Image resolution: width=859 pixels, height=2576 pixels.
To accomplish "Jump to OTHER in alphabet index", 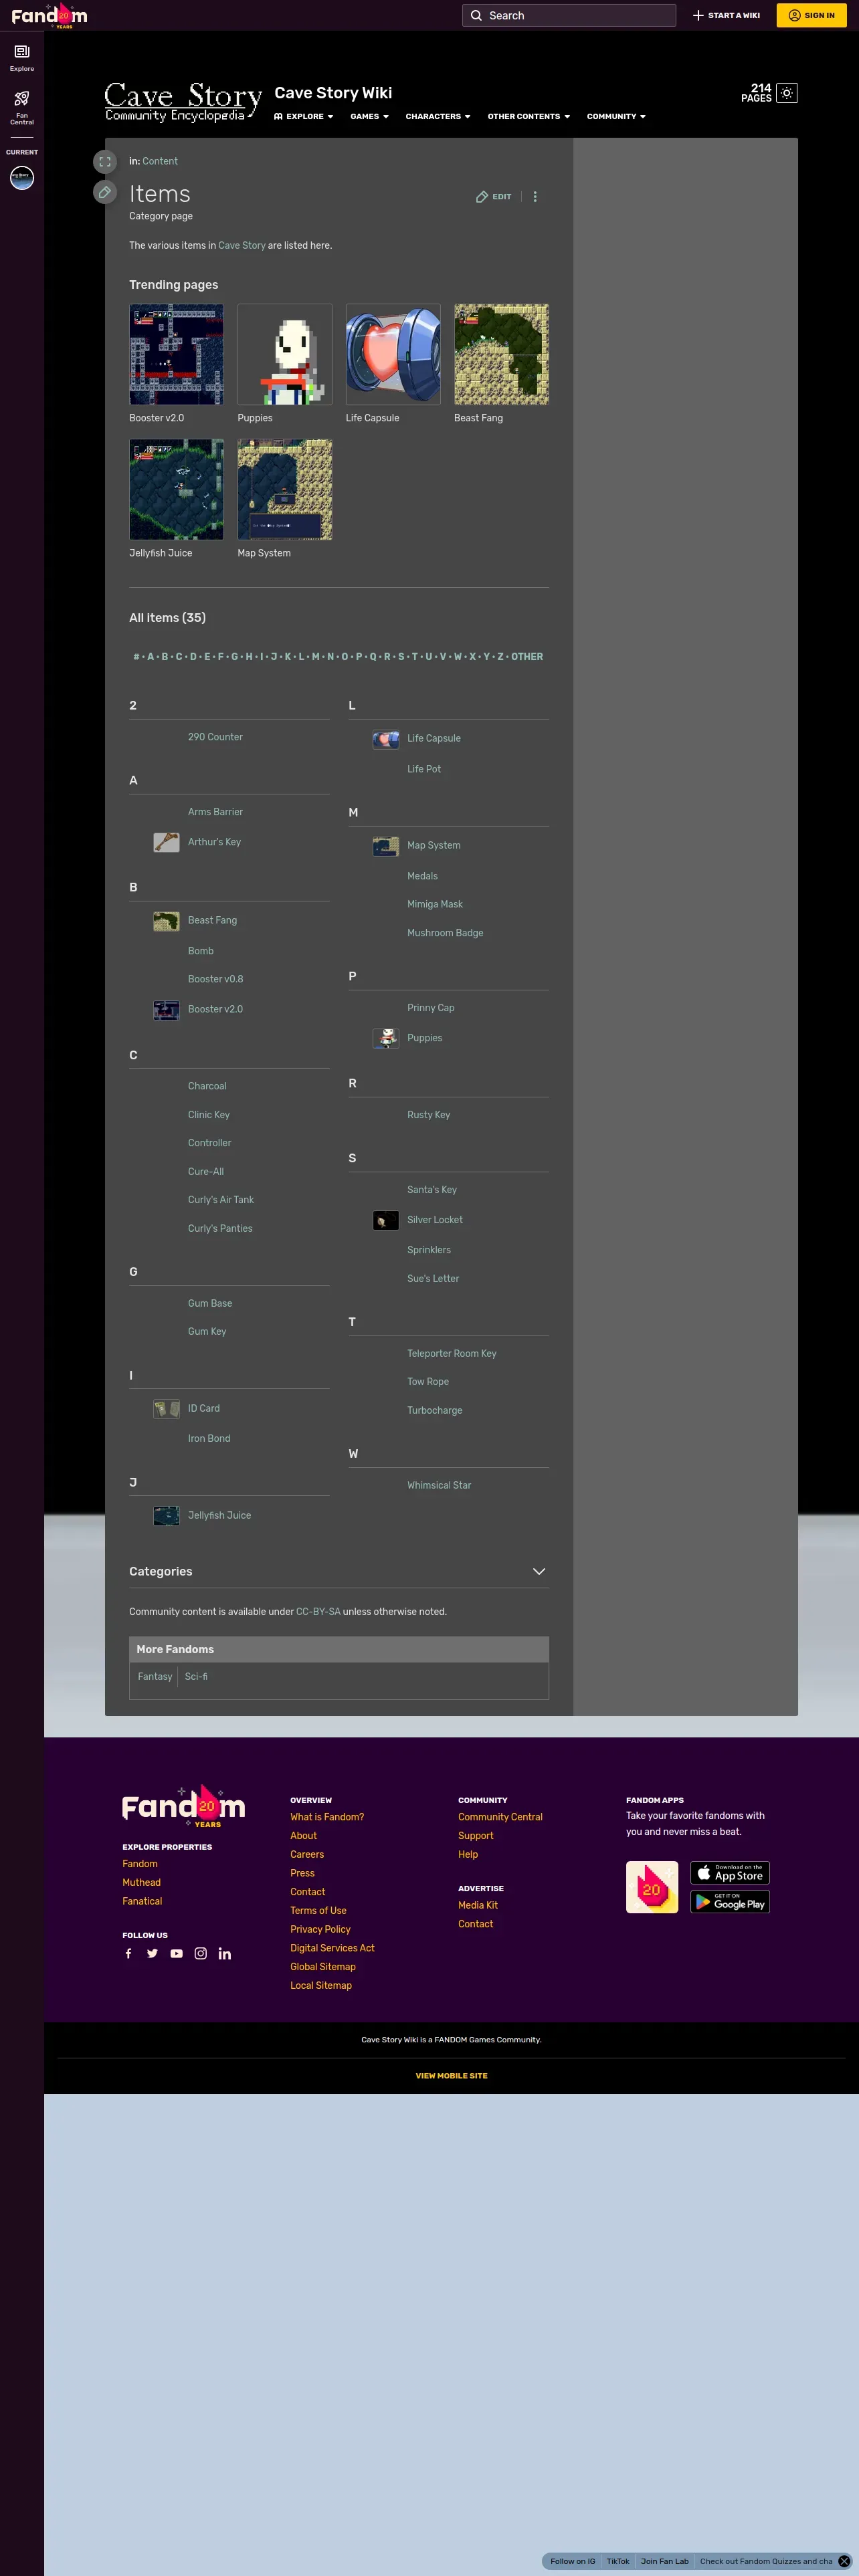I will (x=527, y=657).
